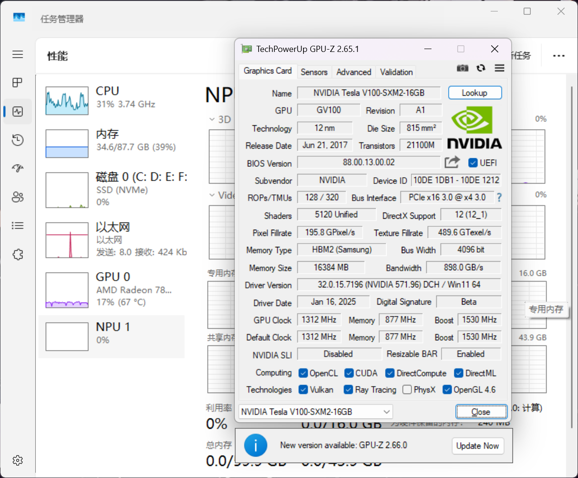The height and width of the screenshot is (478, 578).
Task: Collapse the 3D graph chevron in Task Manager
Action: (212, 119)
